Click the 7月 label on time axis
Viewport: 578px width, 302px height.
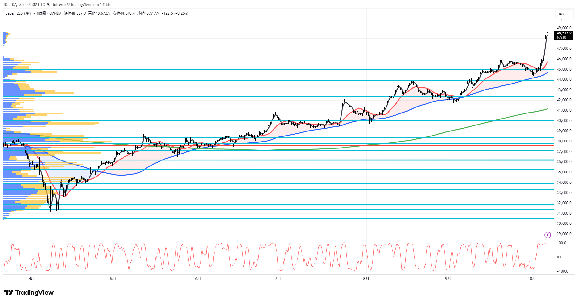[x=278, y=278]
